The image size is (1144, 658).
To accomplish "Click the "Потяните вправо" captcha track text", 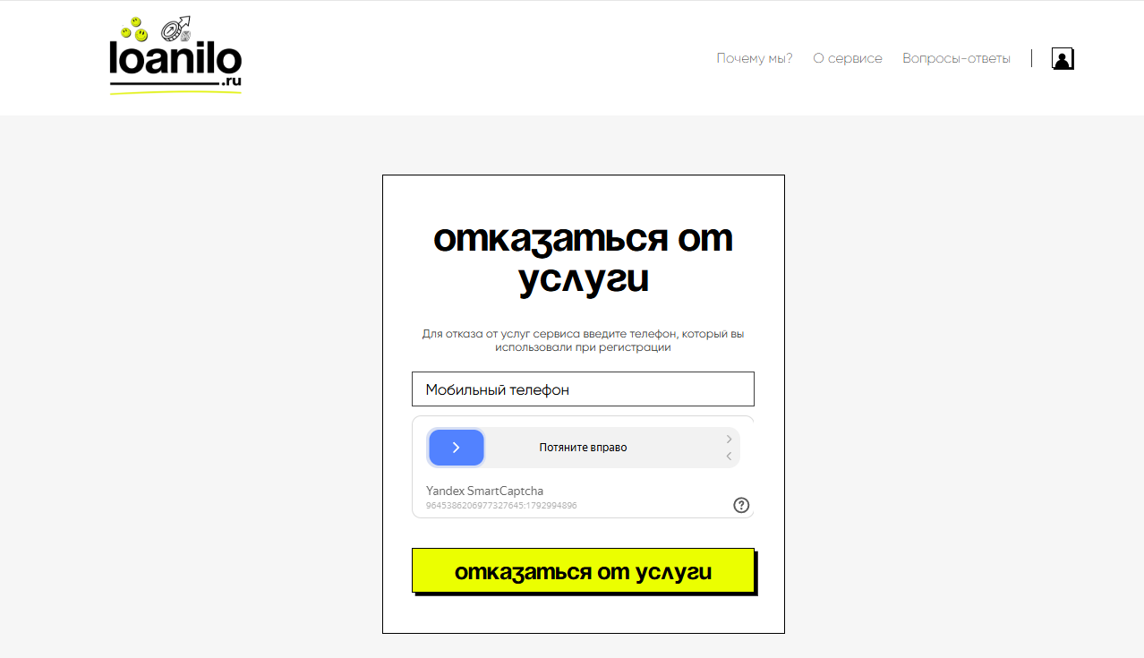I will tap(583, 448).
